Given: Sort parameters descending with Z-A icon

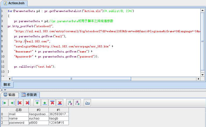Looking at the screenshot, I should (x=77, y=103).
